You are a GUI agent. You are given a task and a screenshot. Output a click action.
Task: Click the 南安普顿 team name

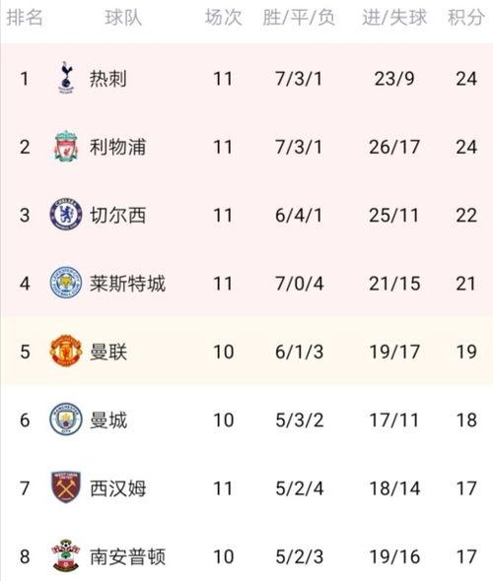pos(127,556)
